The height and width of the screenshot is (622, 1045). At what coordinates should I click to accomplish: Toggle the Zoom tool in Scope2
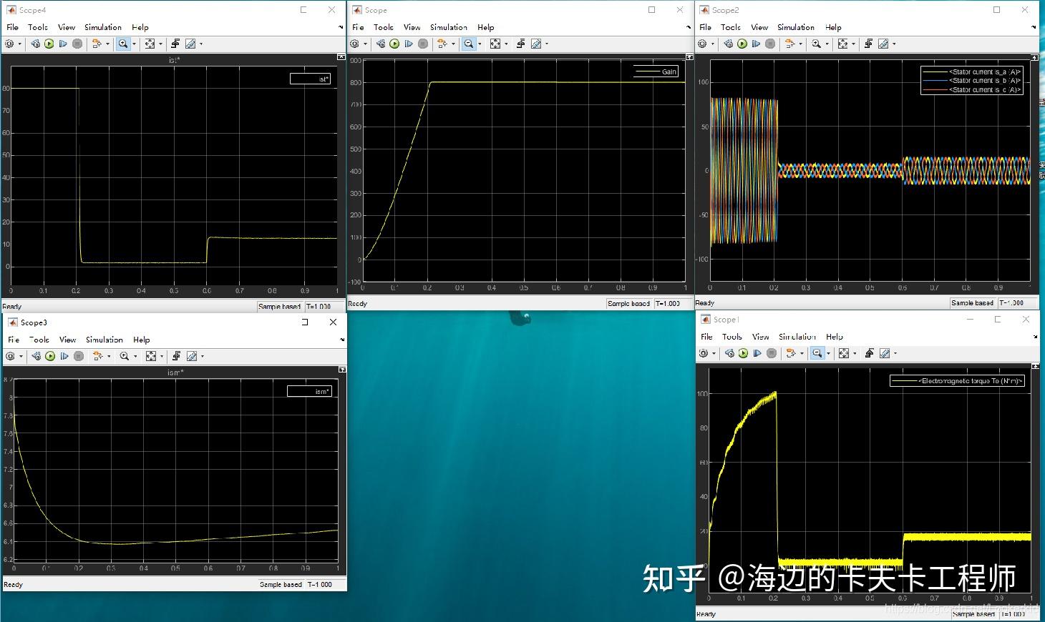[x=816, y=44]
